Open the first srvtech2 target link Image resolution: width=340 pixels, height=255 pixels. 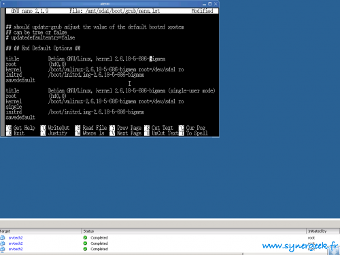[x=16, y=238]
